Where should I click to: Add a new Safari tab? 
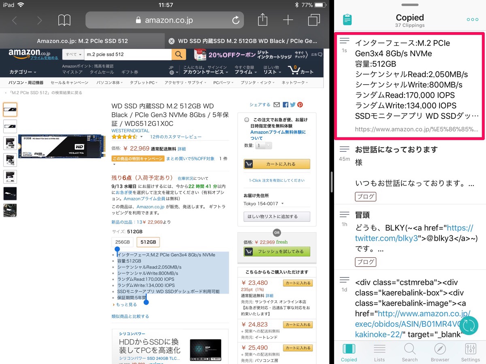[x=288, y=20]
